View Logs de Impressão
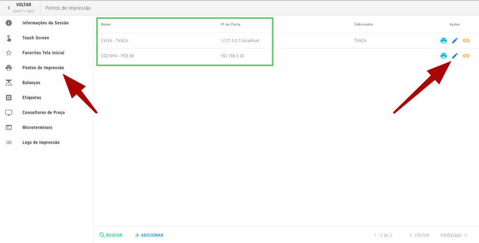479x243 pixels. [x=41, y=142]
